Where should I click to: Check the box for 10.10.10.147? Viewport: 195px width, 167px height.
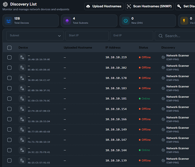coord(9,140)
